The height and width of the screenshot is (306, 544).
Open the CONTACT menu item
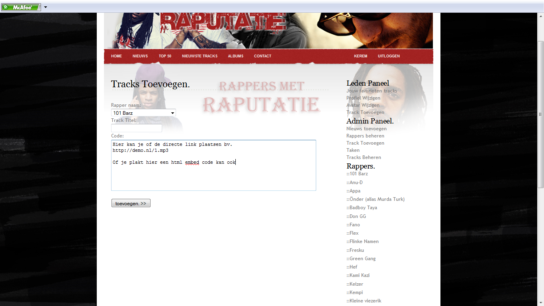click(x=262, y=56)
